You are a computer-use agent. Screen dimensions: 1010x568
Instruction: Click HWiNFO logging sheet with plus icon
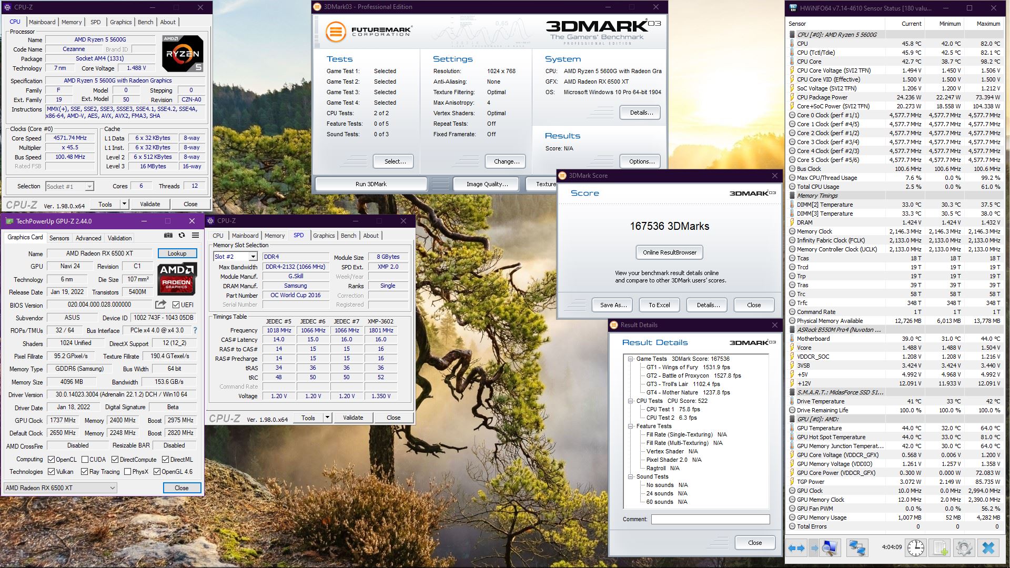[x=941, y=548]
